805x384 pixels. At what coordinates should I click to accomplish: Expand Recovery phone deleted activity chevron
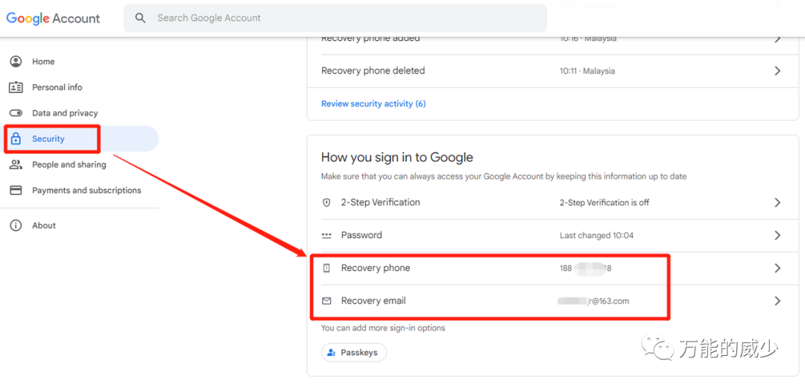point(777,71)
